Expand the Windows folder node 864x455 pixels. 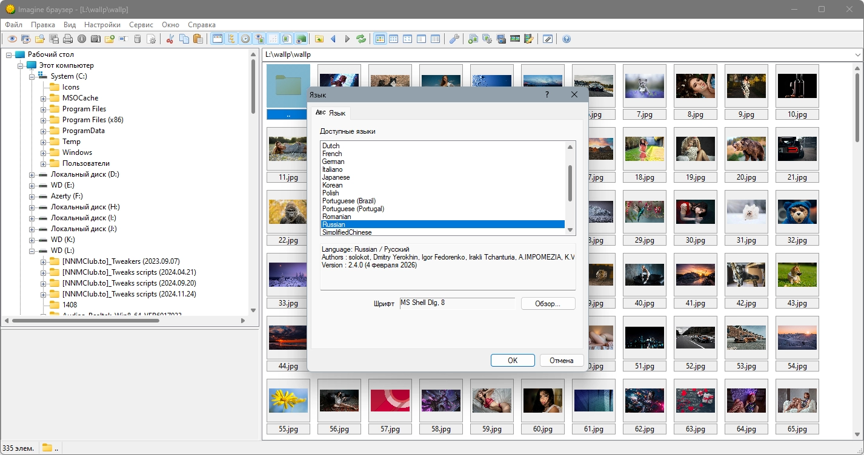coord(44,152)
